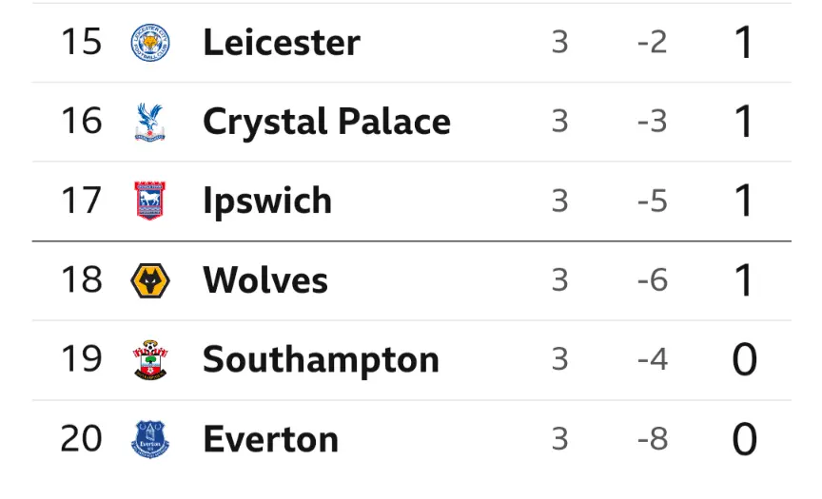Image resolution: width=822 pixels, height=499 pixels.
Task: Open the Everton team link
Action: click(270, 439)
